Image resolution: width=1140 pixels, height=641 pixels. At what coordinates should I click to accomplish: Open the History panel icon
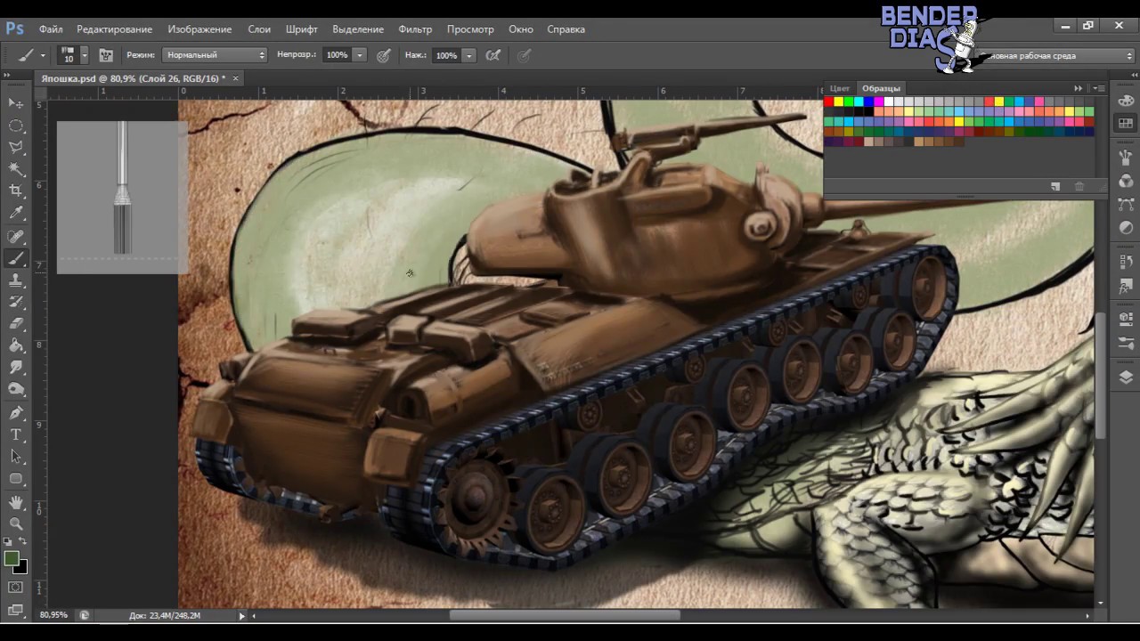click(x=1126, y=263)
